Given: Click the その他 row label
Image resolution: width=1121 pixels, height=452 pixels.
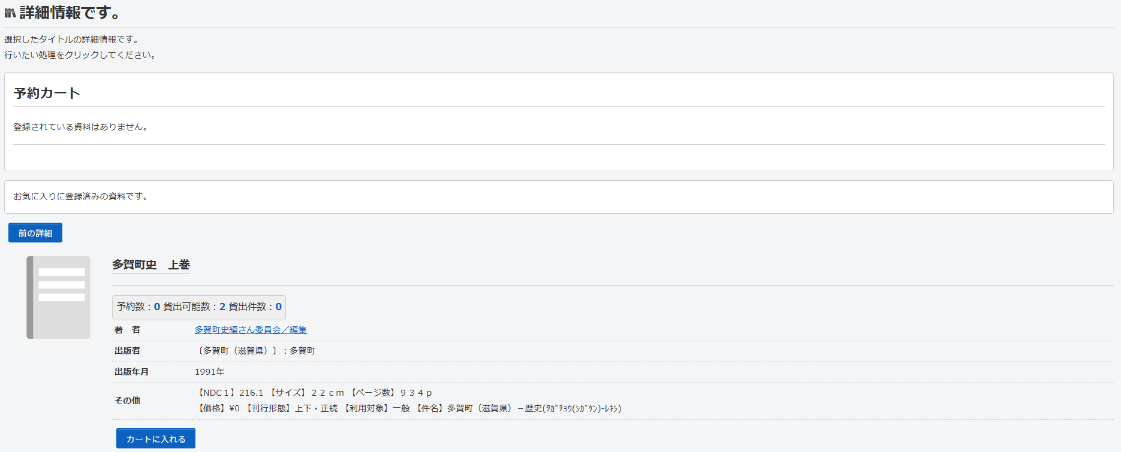Looking at the screenshot, I should 127,401.
